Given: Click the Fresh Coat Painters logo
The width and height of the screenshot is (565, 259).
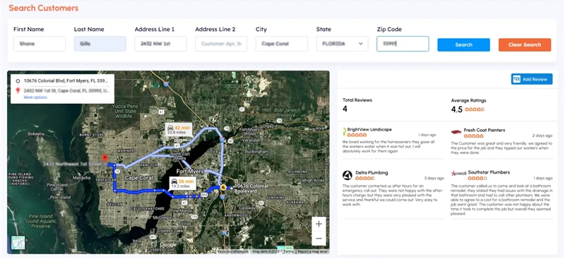Looking at the screenshot, I should 456,132.
